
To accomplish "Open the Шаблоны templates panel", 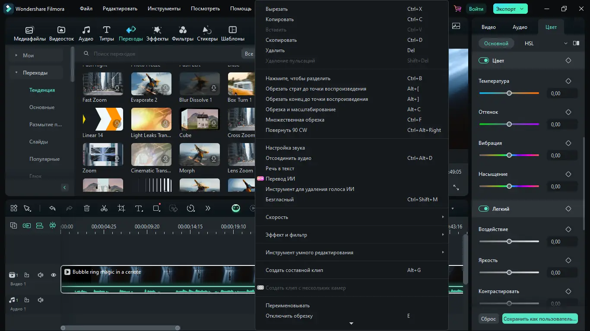I will pyautogui.click(x=233, y=34).
